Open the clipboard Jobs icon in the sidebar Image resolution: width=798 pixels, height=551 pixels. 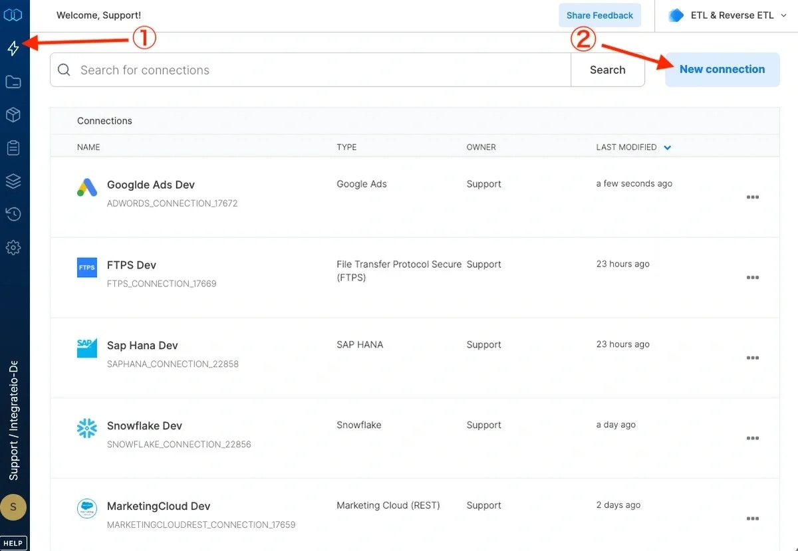(x=14, y=148)
